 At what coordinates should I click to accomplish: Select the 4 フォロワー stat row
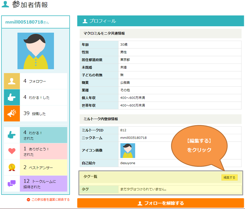(43, 81)
